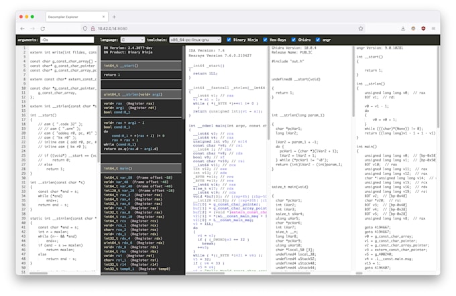Click 'int __strlen()' in angr output

(x=370, y=84)
